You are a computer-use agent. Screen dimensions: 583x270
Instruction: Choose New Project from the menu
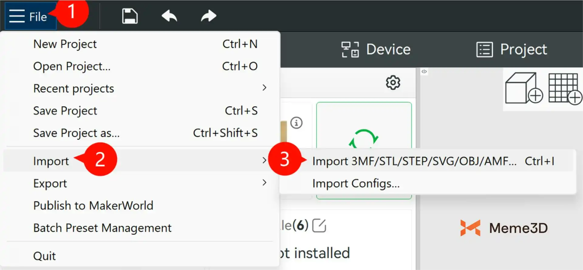[x=65, y=44]
